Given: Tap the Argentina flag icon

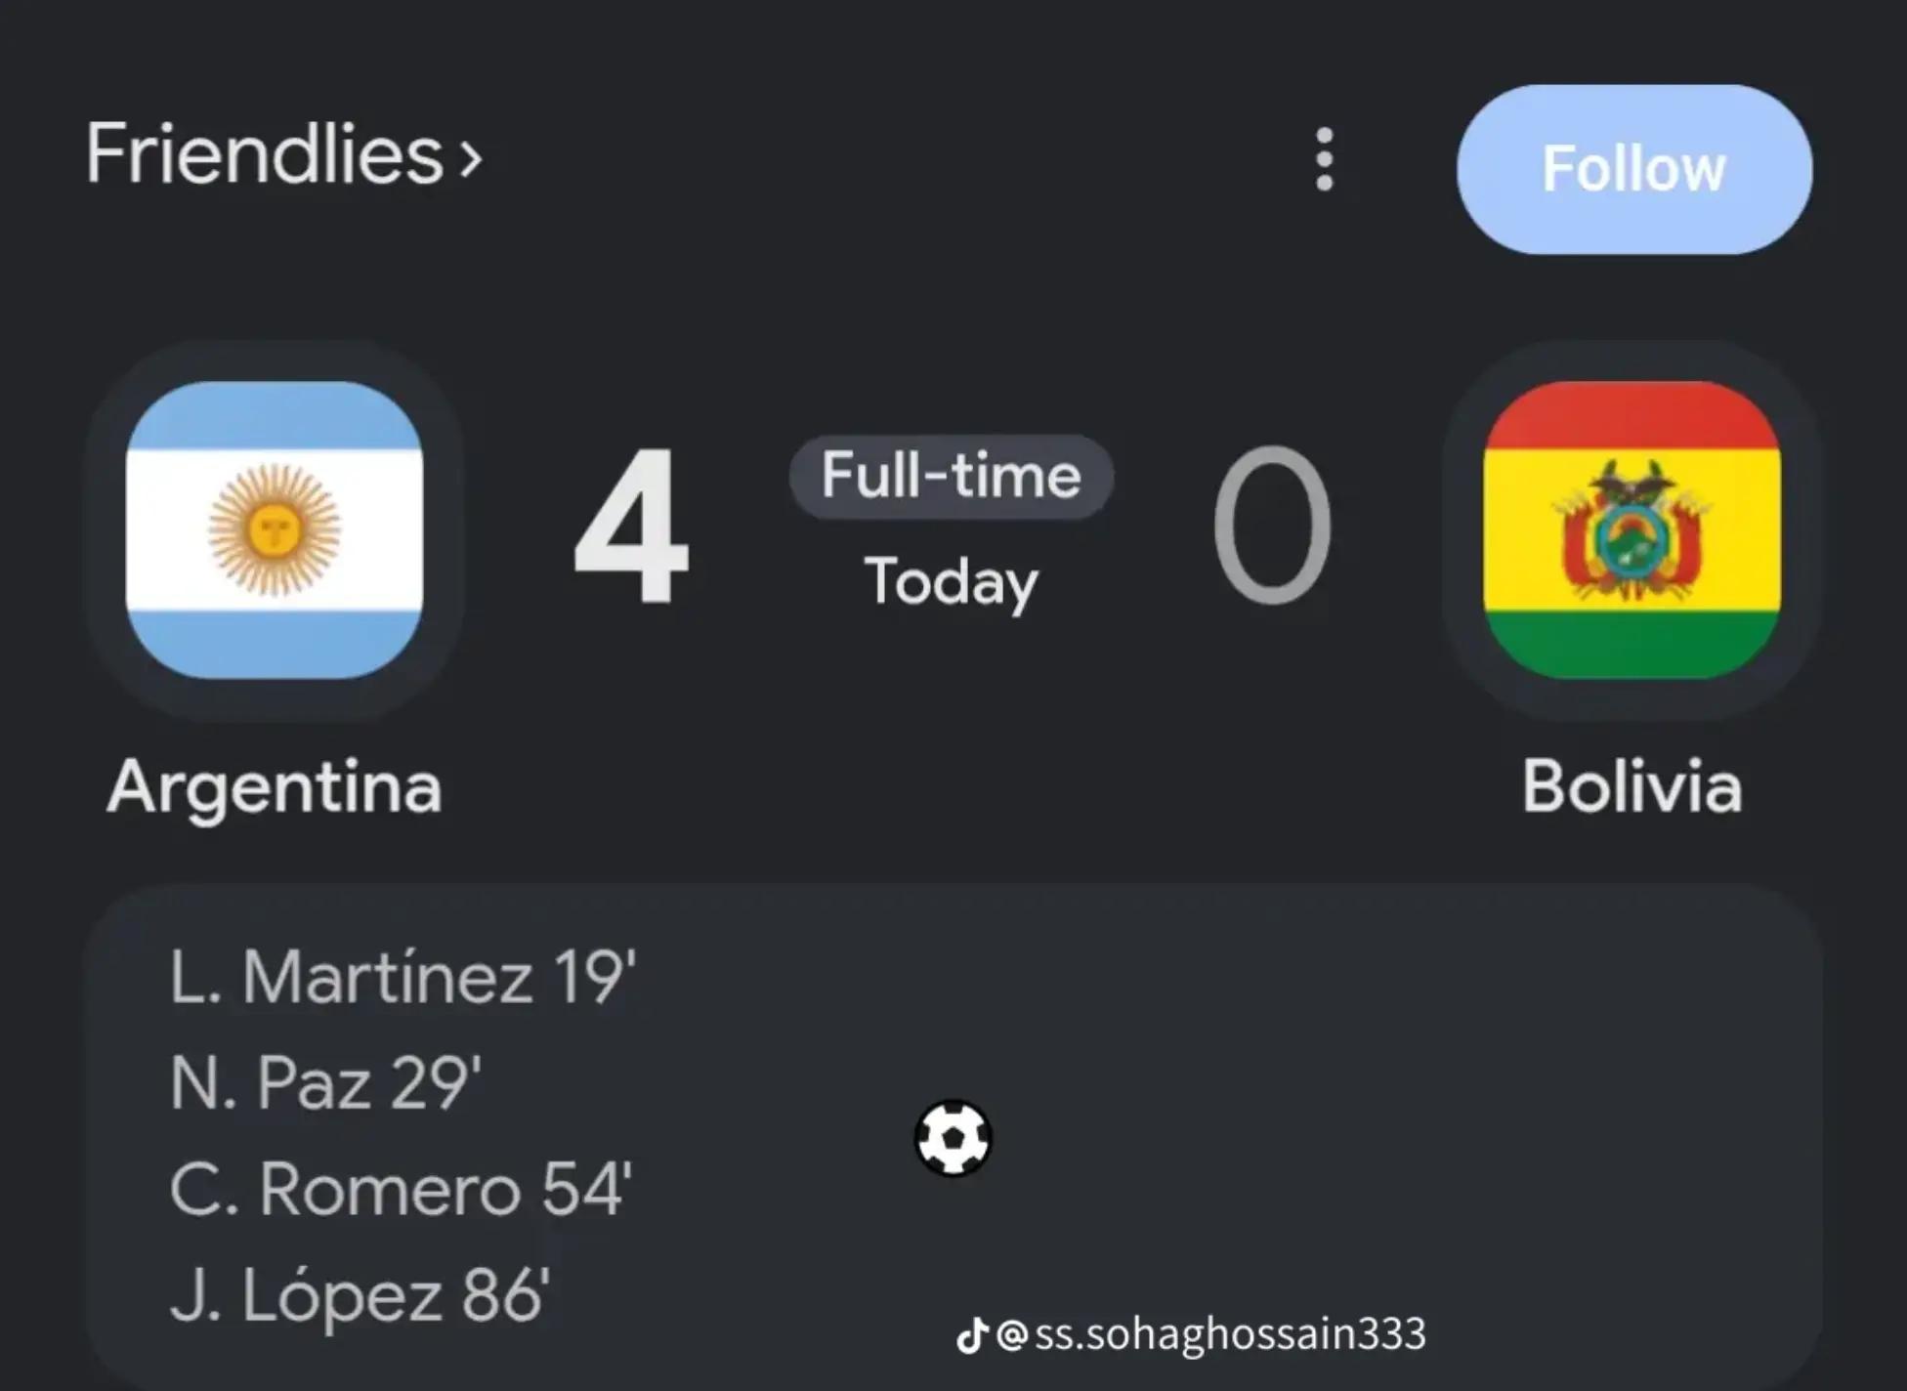Looking at the screenshot, I should point(275,530).
